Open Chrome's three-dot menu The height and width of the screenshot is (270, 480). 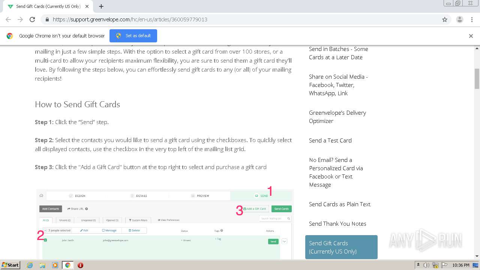pos(472,19)
